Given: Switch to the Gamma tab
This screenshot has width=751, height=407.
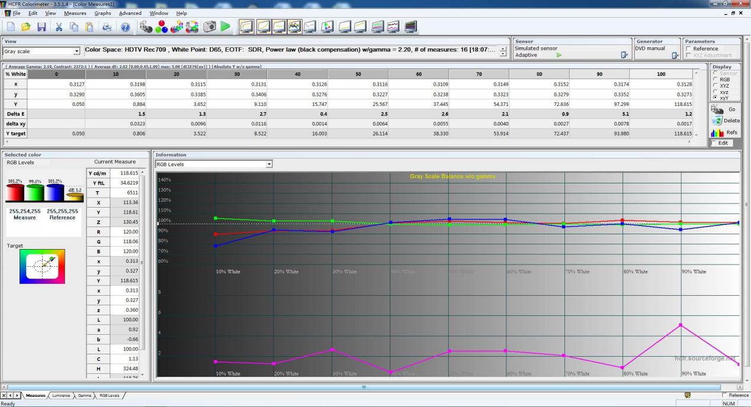Looking at the screenshot, I should tap(84, 395).
